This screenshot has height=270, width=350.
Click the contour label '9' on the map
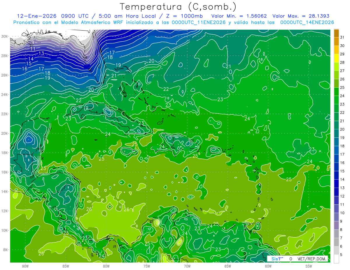(x=33, y=43)
